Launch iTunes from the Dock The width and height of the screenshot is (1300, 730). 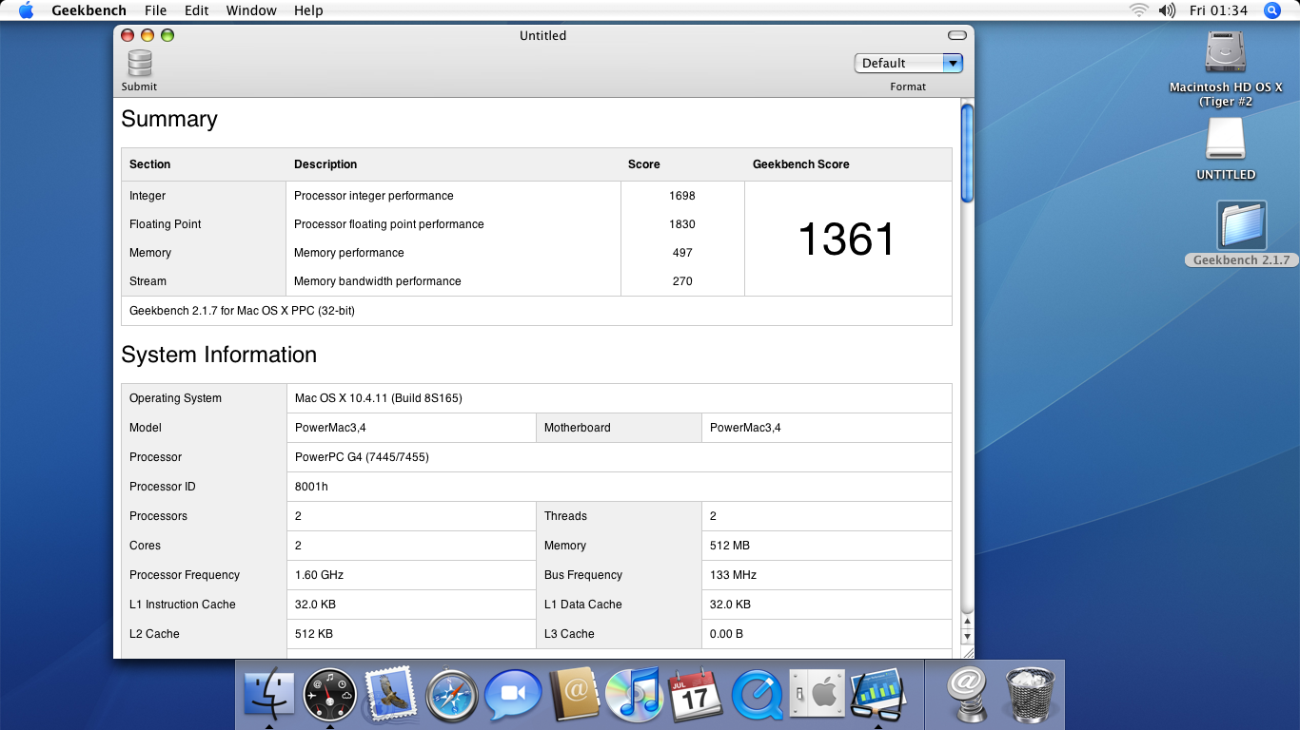[x=635, y=695]
